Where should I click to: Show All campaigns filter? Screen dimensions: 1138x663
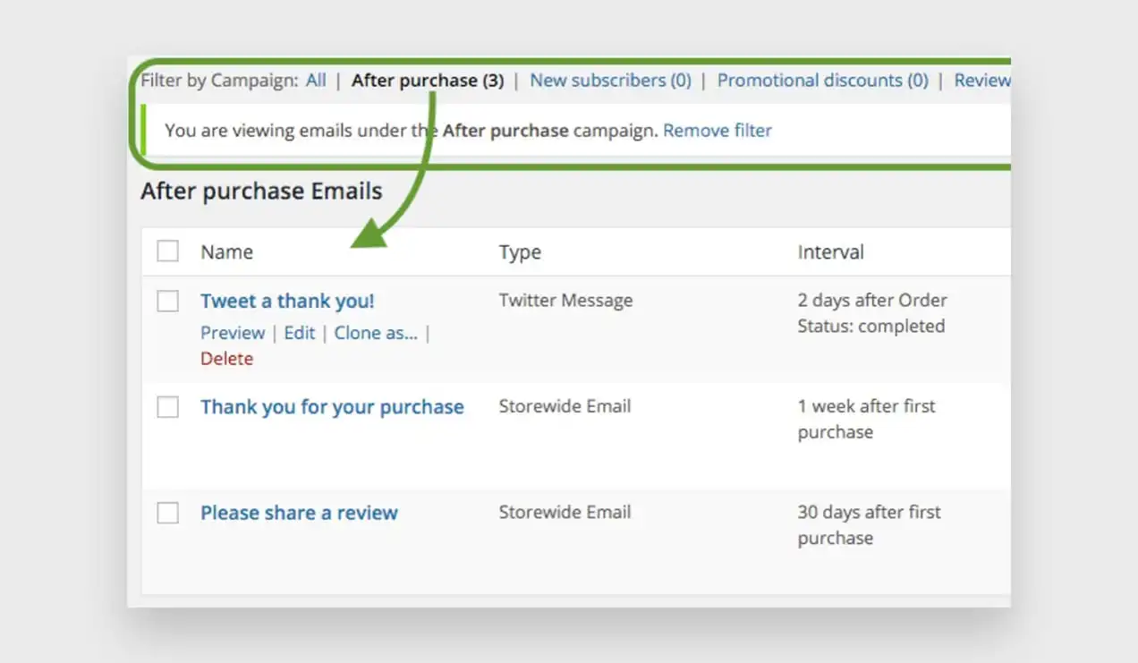point(316,81)
